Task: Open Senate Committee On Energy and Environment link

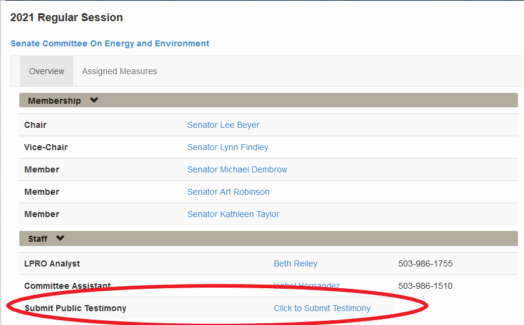Action: click(110, 43)
